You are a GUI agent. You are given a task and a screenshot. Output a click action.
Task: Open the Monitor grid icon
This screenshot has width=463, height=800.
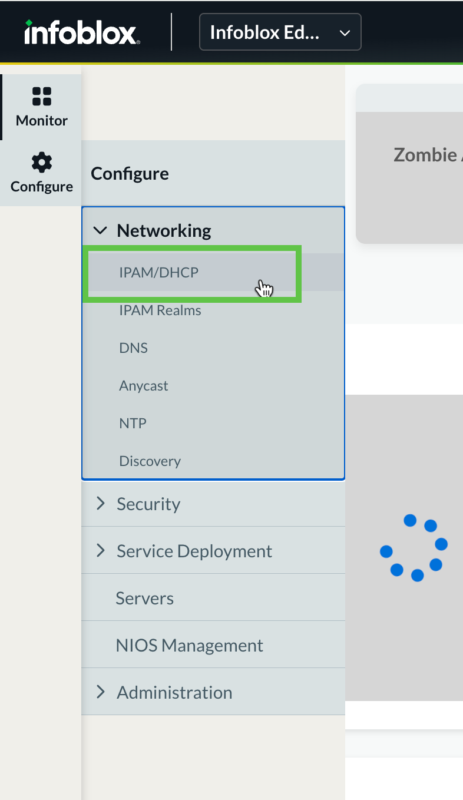pyautogui.click(x=41, y=96)
